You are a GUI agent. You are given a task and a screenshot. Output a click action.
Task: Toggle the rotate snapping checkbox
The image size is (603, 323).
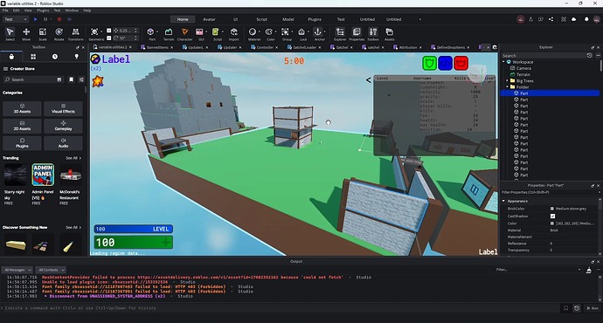[x=109, y=38]
